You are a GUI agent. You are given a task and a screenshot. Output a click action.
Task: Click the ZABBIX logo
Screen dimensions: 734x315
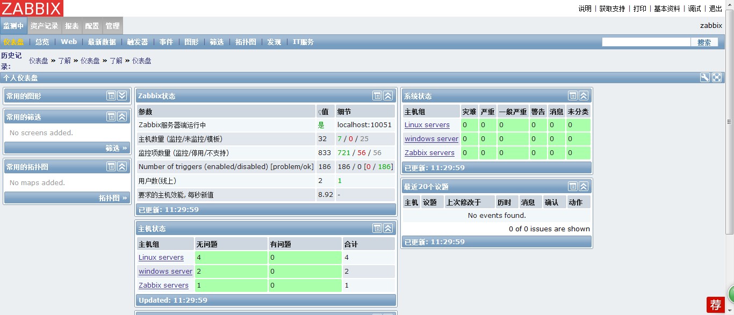pyautogui.click(x=32, y=8)
